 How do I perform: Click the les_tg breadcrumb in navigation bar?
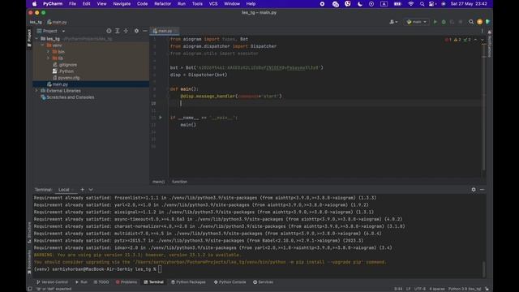pos(36,22)
